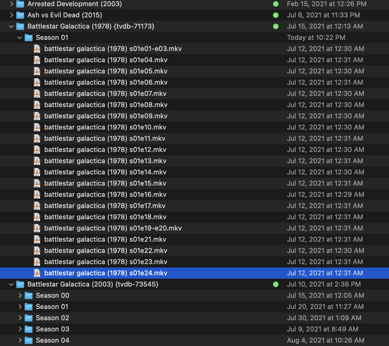The image size is (389, 346).
Task: Click the VLC icon of s01e04.mkv
Action: tap(37, 60)
